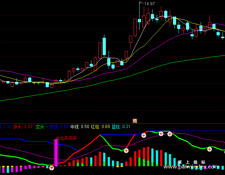Click the plus marker at the magenta bar base
Screen dimensions: 225x175
pyautogui.click(x=52, y=168)
